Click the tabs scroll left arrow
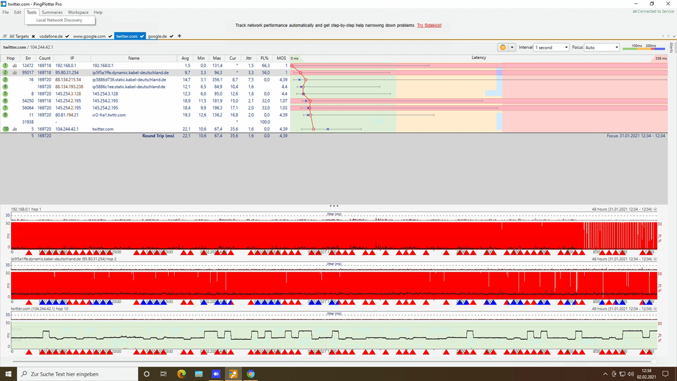This screenshot has width=677, height=381. coord(663,37)
